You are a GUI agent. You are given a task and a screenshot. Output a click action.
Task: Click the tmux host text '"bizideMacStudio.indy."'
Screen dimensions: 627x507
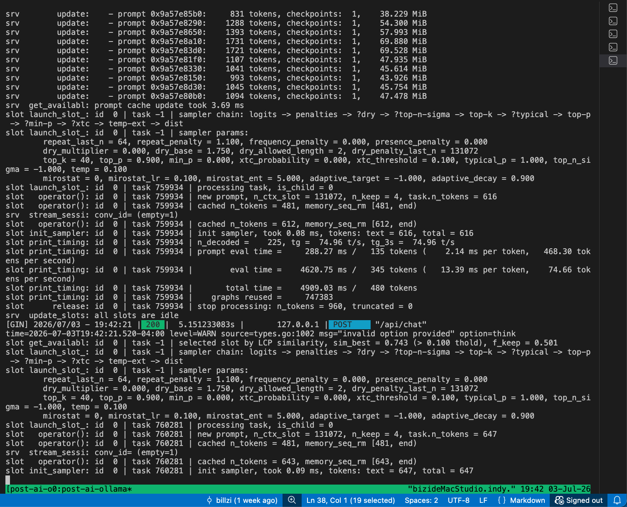[x=462, y=489]
